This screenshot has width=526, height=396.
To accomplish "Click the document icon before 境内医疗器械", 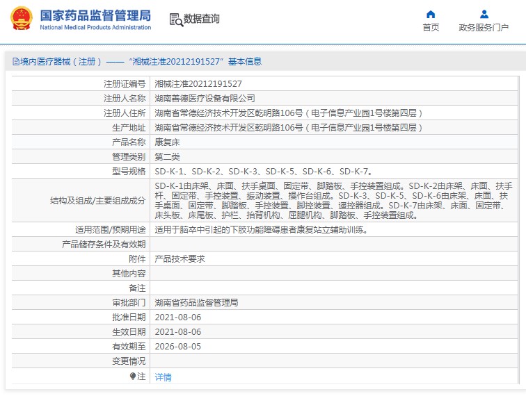I will [x=15, y=62].
